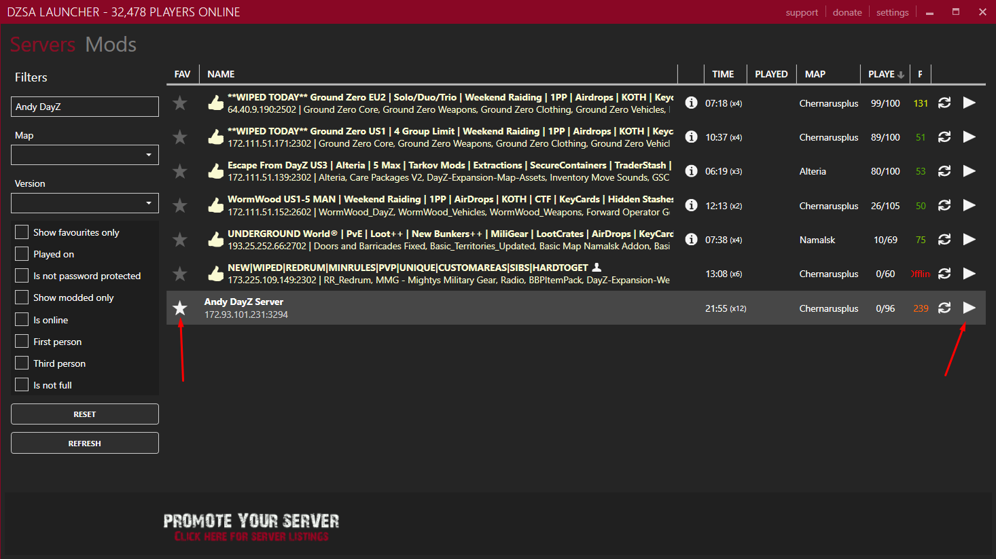Click the player icon next to REDRUM server name
The image size is (996, 559).
(x=596, y=268)
